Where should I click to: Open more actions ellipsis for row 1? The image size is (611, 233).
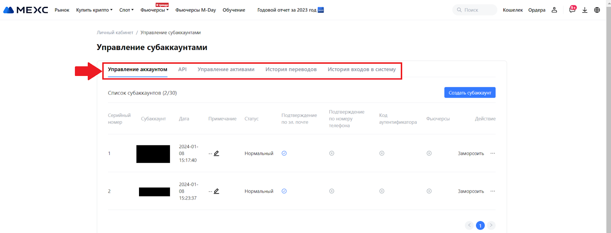[x=493, y=153]
